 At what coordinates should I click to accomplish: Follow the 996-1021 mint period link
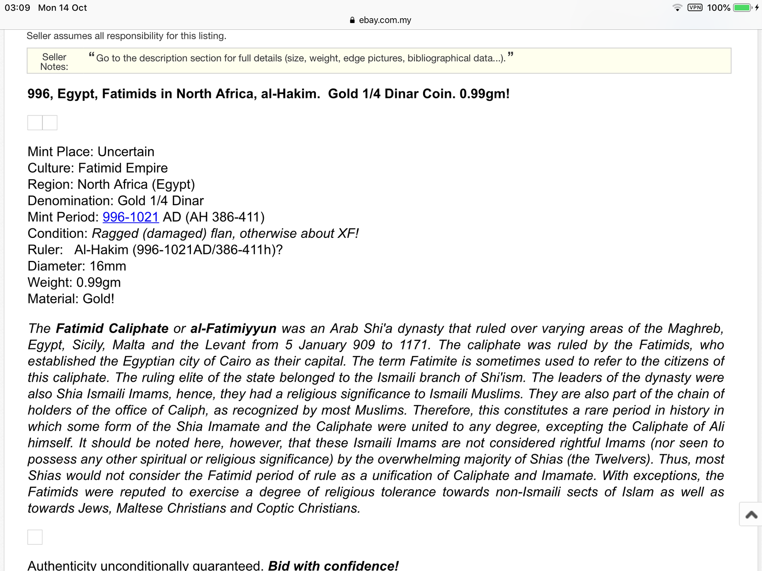coord(131,217)
